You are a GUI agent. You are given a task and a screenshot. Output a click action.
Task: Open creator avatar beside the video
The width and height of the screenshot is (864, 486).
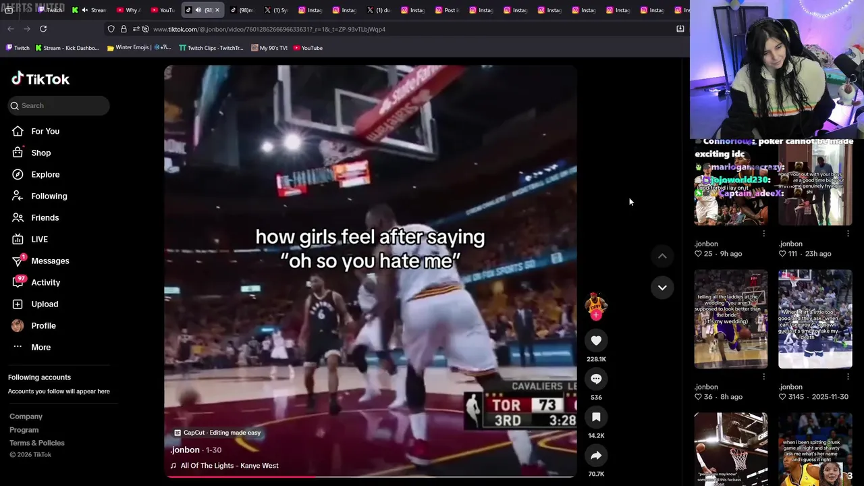pyautogui.click(x=596, y=303)
